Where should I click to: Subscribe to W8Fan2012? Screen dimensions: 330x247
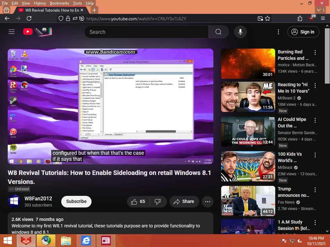[76, 201]
